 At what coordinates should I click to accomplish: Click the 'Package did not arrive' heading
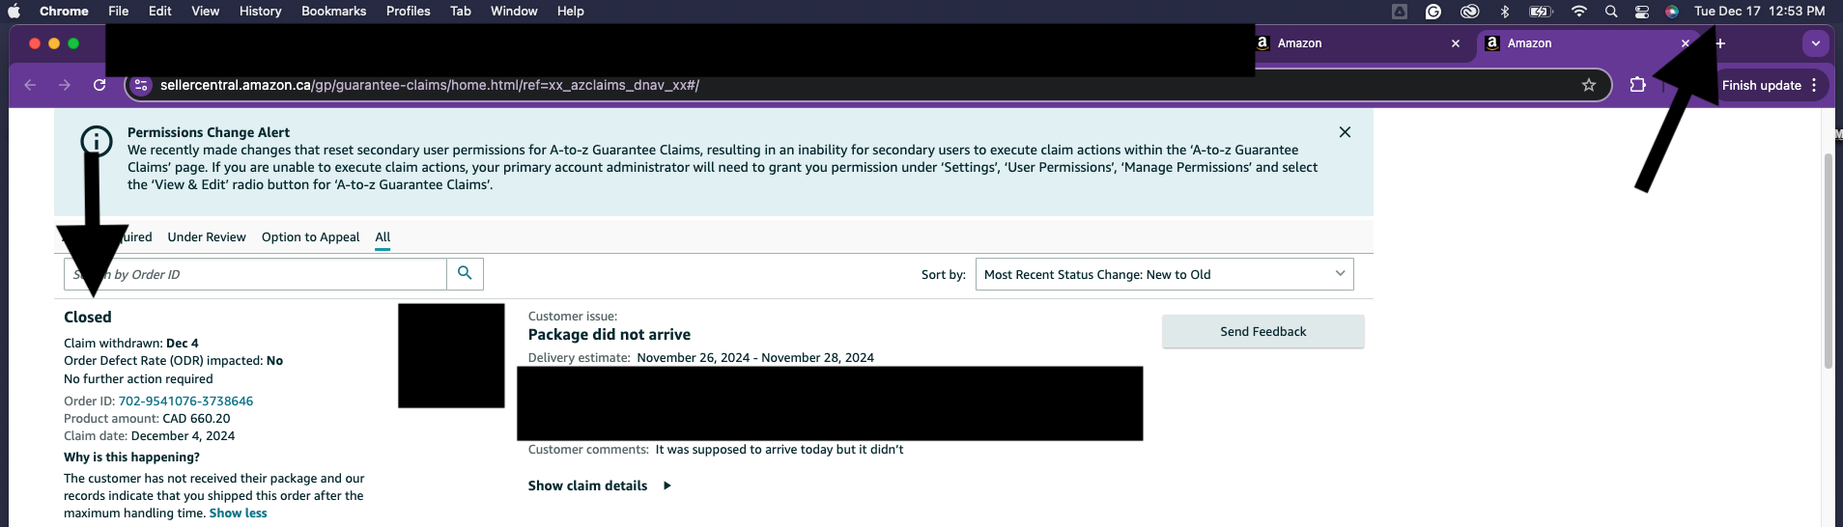[610, 334]
